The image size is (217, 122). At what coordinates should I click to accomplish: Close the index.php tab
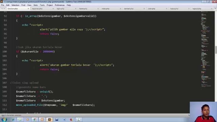(120, 9)
